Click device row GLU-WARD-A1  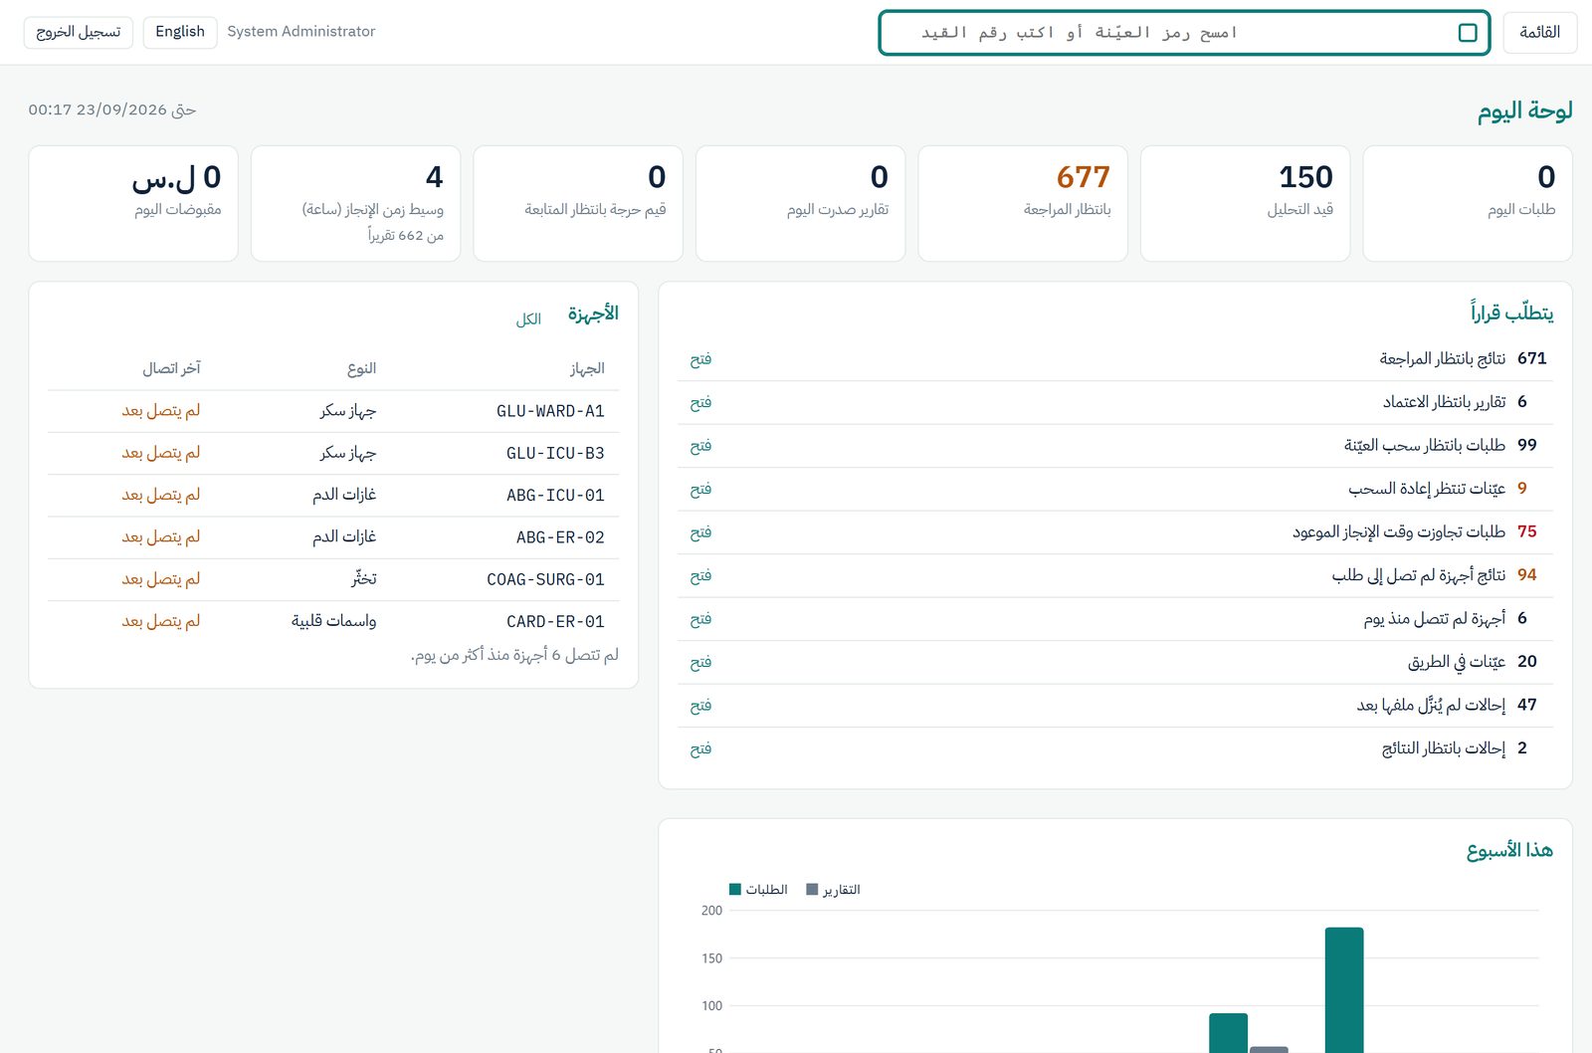pos(333,411)
